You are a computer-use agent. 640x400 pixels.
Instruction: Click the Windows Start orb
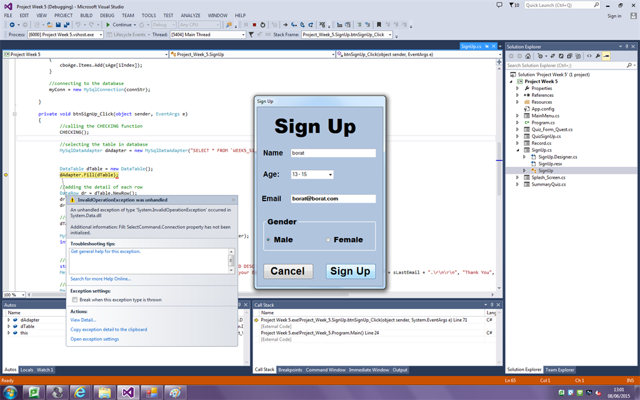coord(10,392)
